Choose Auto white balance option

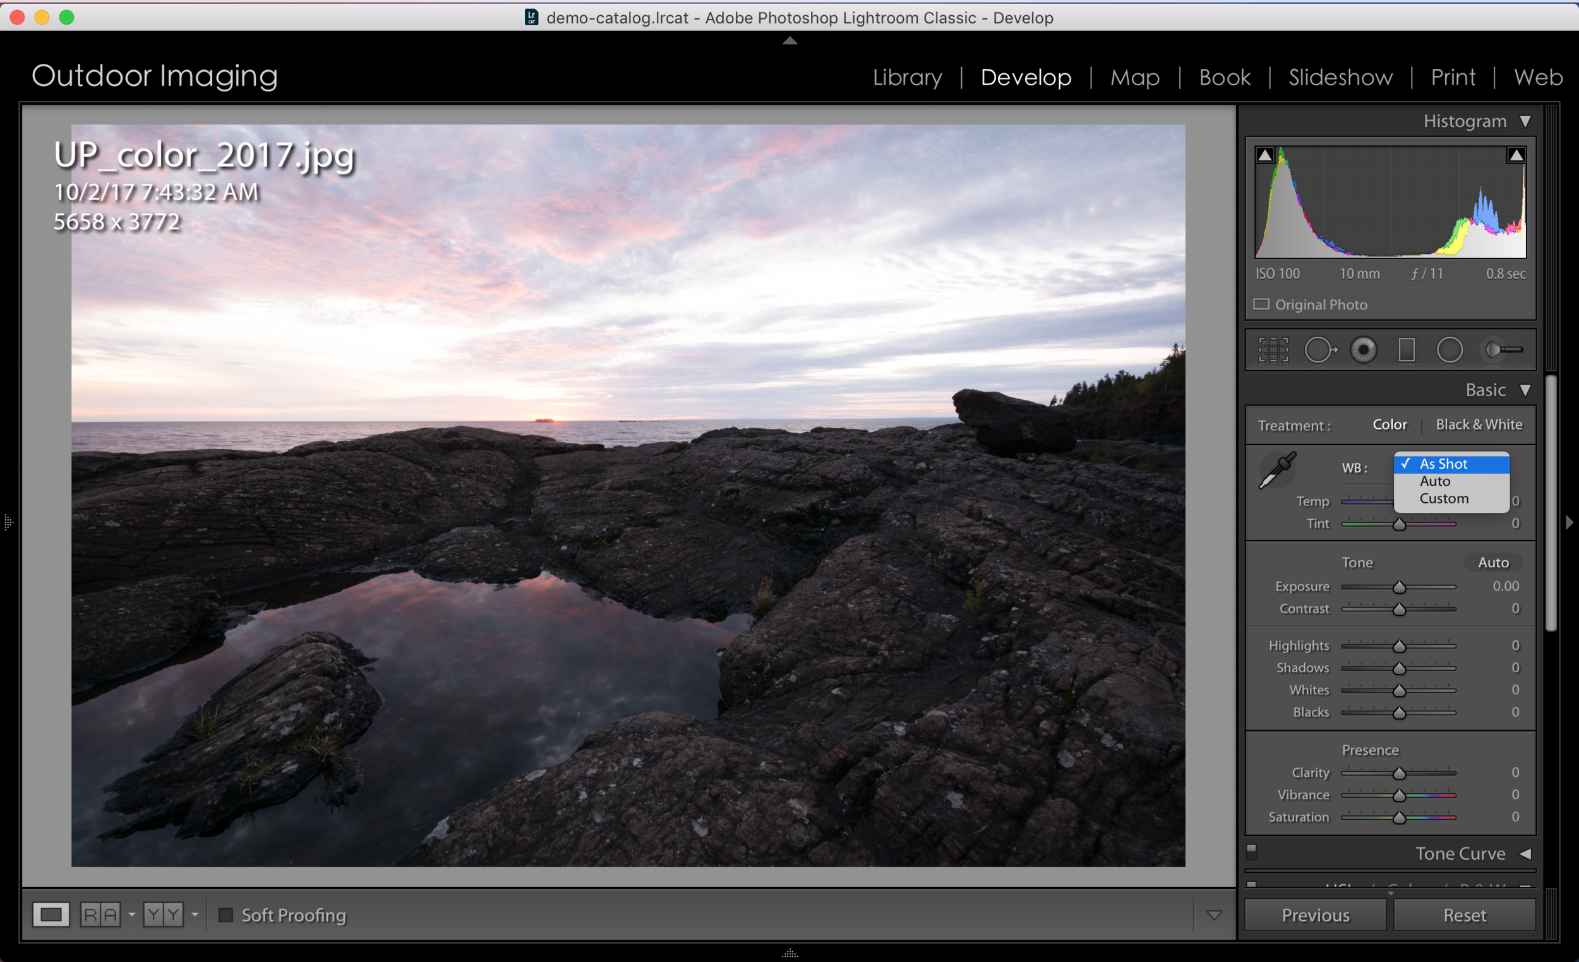(x=1451, y=481)
